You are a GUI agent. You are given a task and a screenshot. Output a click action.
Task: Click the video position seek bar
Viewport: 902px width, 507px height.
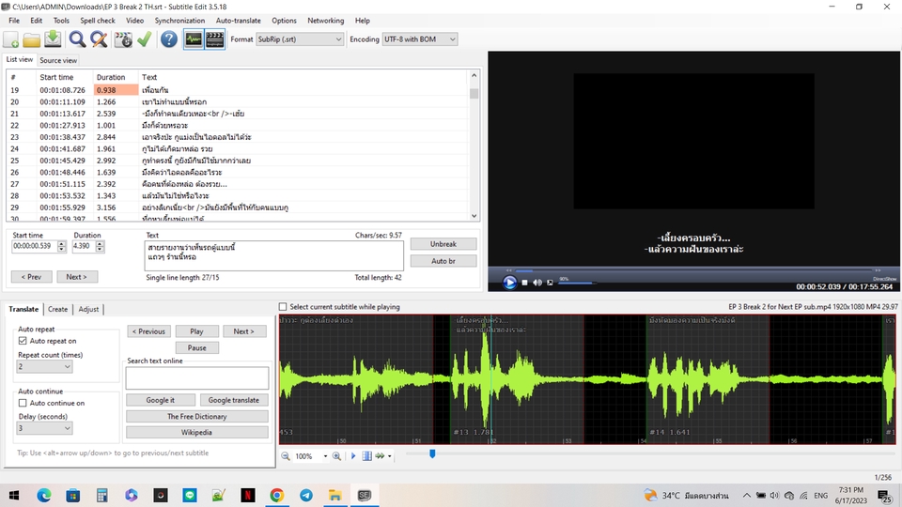click(x=694, y=270)
